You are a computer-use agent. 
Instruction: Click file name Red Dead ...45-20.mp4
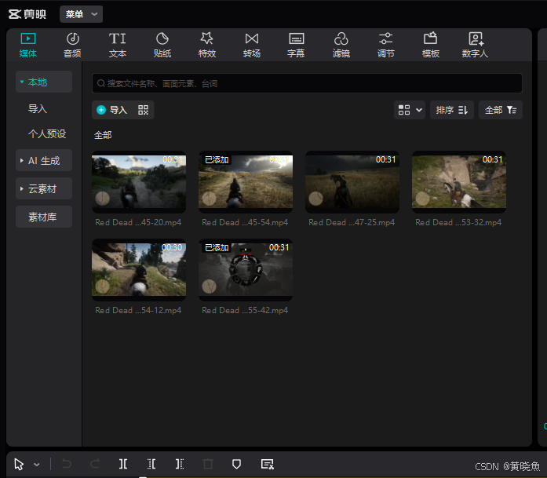(x=138, y=223)
